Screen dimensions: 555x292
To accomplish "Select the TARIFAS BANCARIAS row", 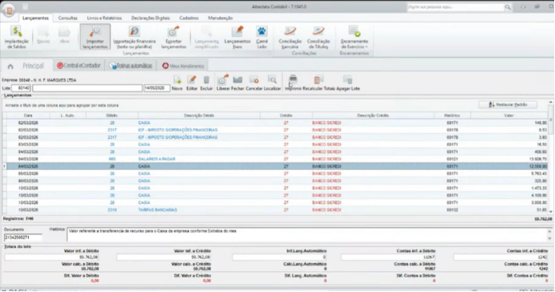I will (x=275, y=210).
